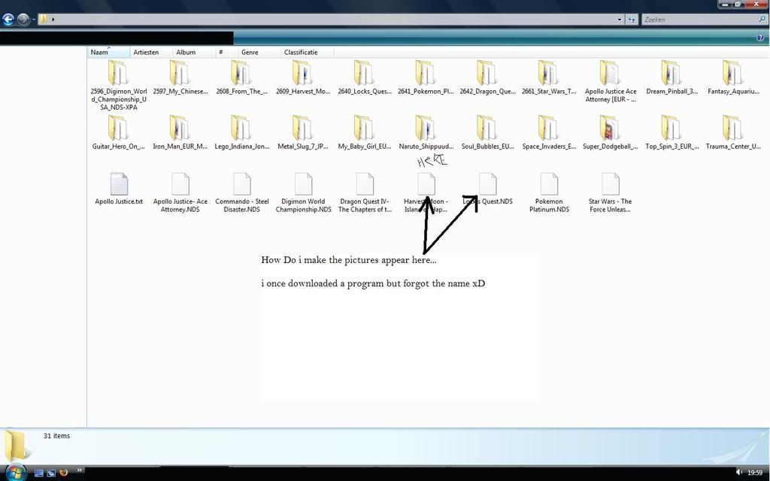Click the 31 items text in details pane
Viewport: 770px width, 481px height.
click(x=56, y=436)
